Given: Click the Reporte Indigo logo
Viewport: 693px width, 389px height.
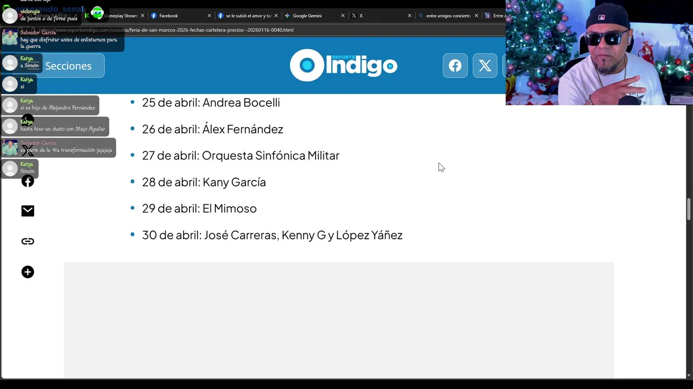Looking at the screenshot, I should 343,65.
